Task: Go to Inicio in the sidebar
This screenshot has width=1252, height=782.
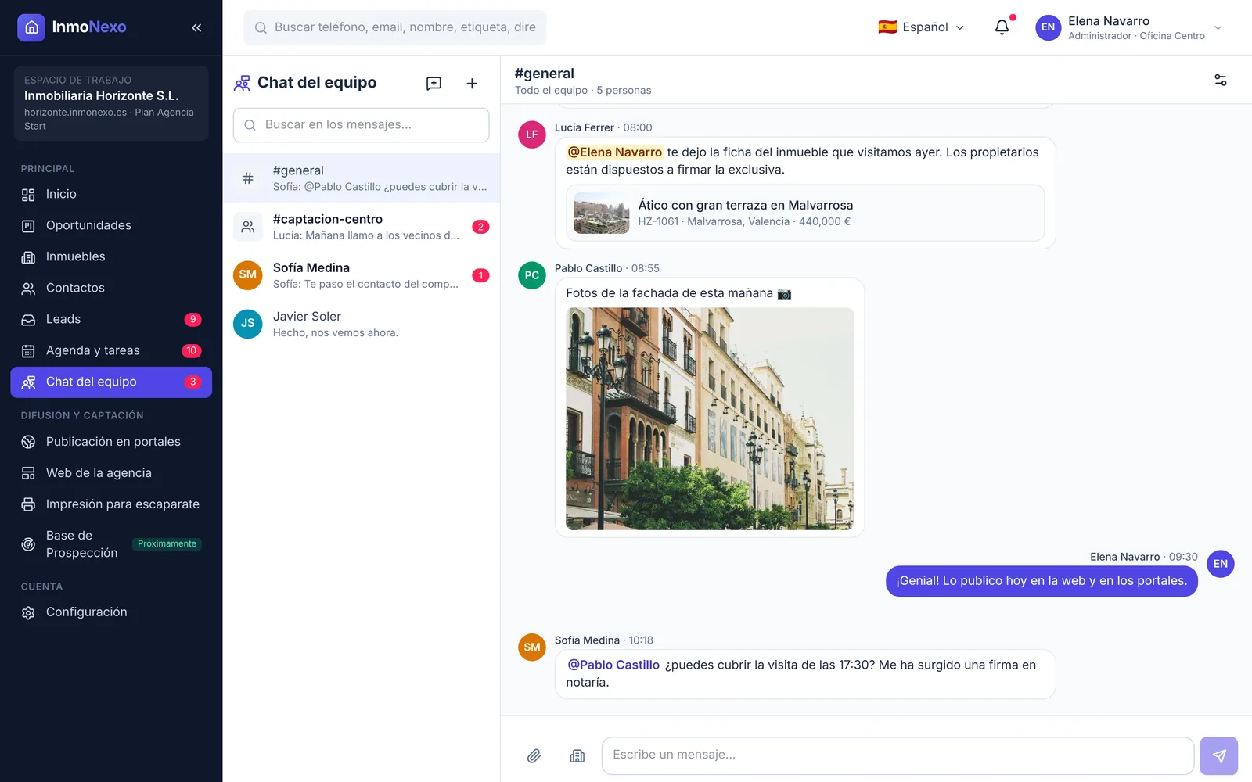Action: coord(111,194)
